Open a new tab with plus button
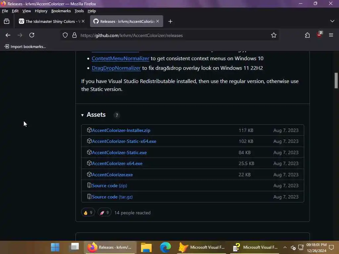 click(x=170, y=21)
